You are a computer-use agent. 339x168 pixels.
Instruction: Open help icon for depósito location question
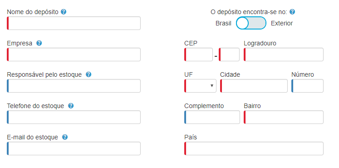pyautogui.click(x=292, y=12)
